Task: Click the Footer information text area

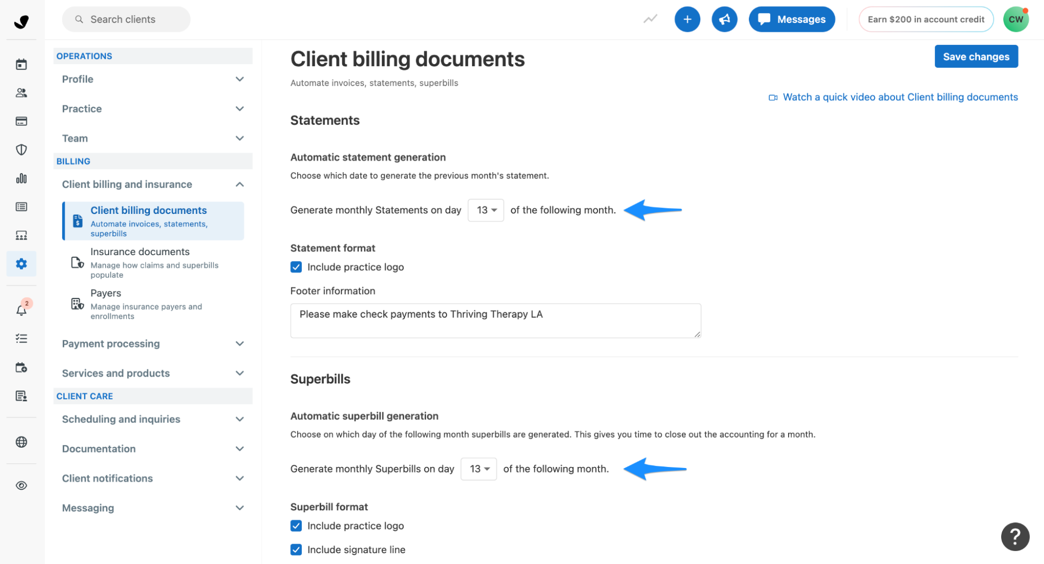Action: 495,320
